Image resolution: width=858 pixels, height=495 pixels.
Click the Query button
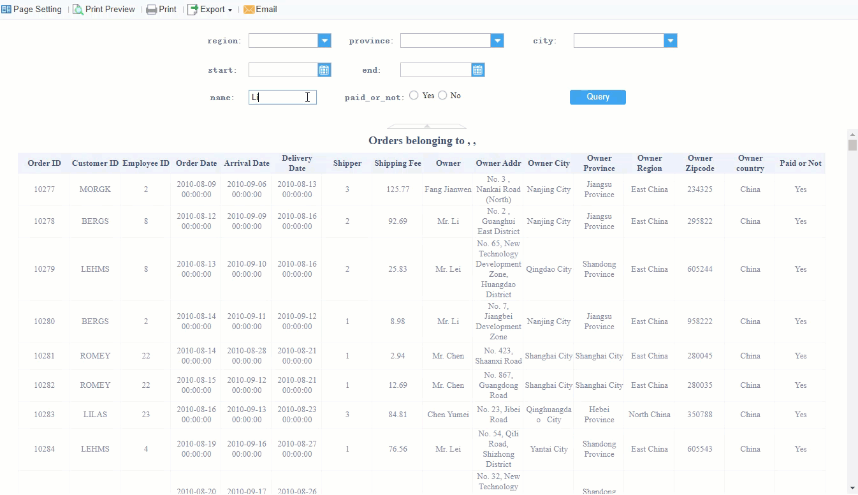point(597,97)
